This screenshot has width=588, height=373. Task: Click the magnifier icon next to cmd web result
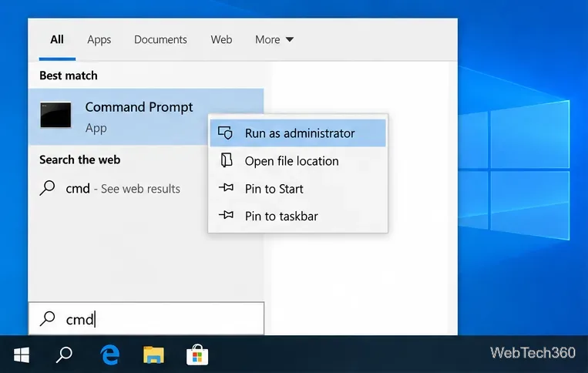pyautogui.click(x=48, y=188)
